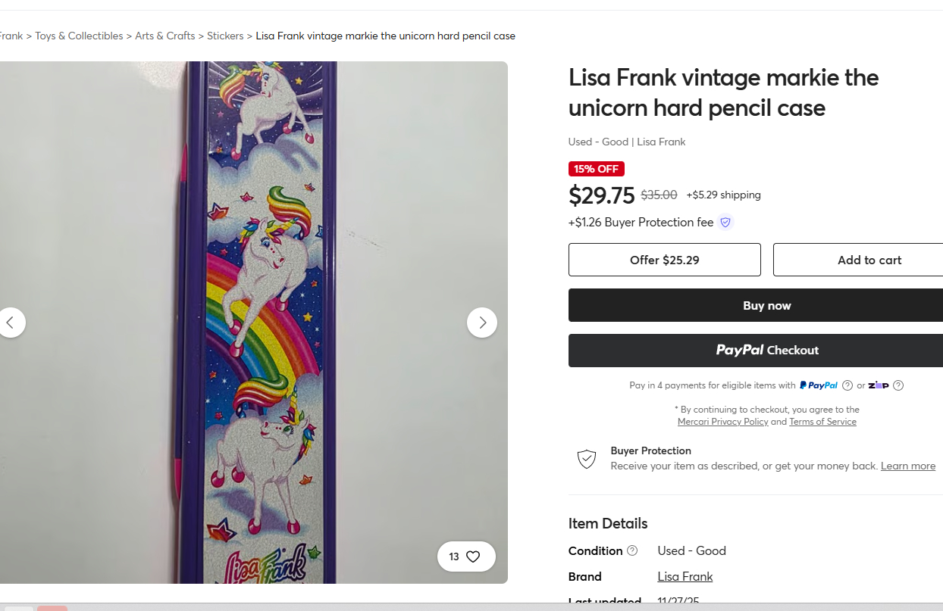Click Learn more about Buyer Protection
Image resolution: width=943 pixels, height=611 pixels.
coord(907,466)
